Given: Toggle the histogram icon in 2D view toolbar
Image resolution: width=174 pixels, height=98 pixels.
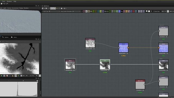Looking at the screenshot, I should (x=13, y=76).
